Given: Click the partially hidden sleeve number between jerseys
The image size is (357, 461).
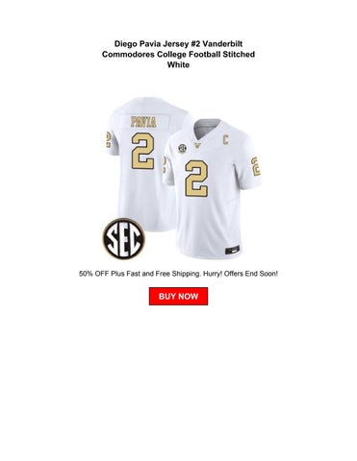Looking at the screenshot, I should pyautogui.click(x=165, y=164).
